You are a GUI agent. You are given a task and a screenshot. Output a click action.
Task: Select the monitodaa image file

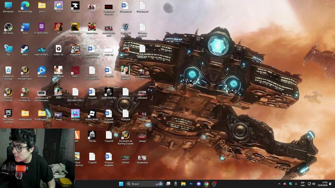point(75,29)
